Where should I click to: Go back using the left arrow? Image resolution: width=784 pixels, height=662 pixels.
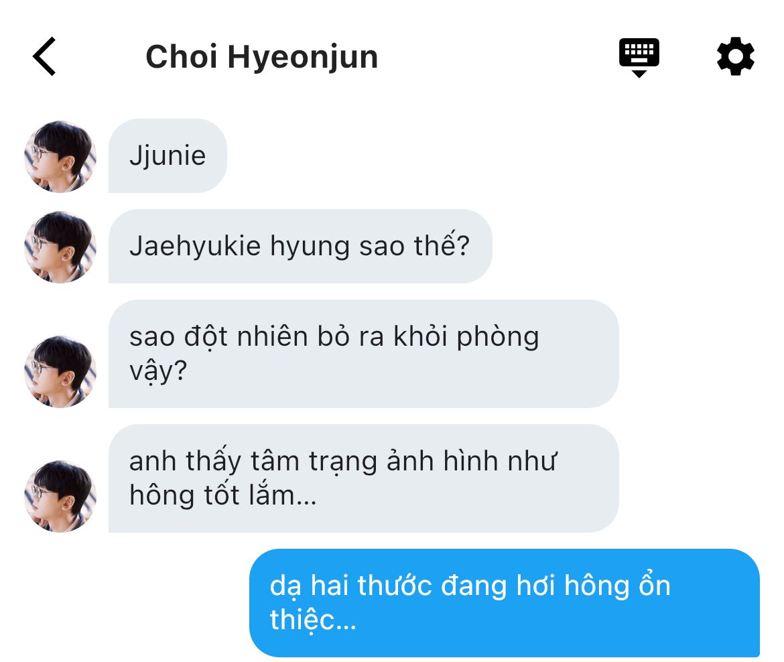coord(44,56)
